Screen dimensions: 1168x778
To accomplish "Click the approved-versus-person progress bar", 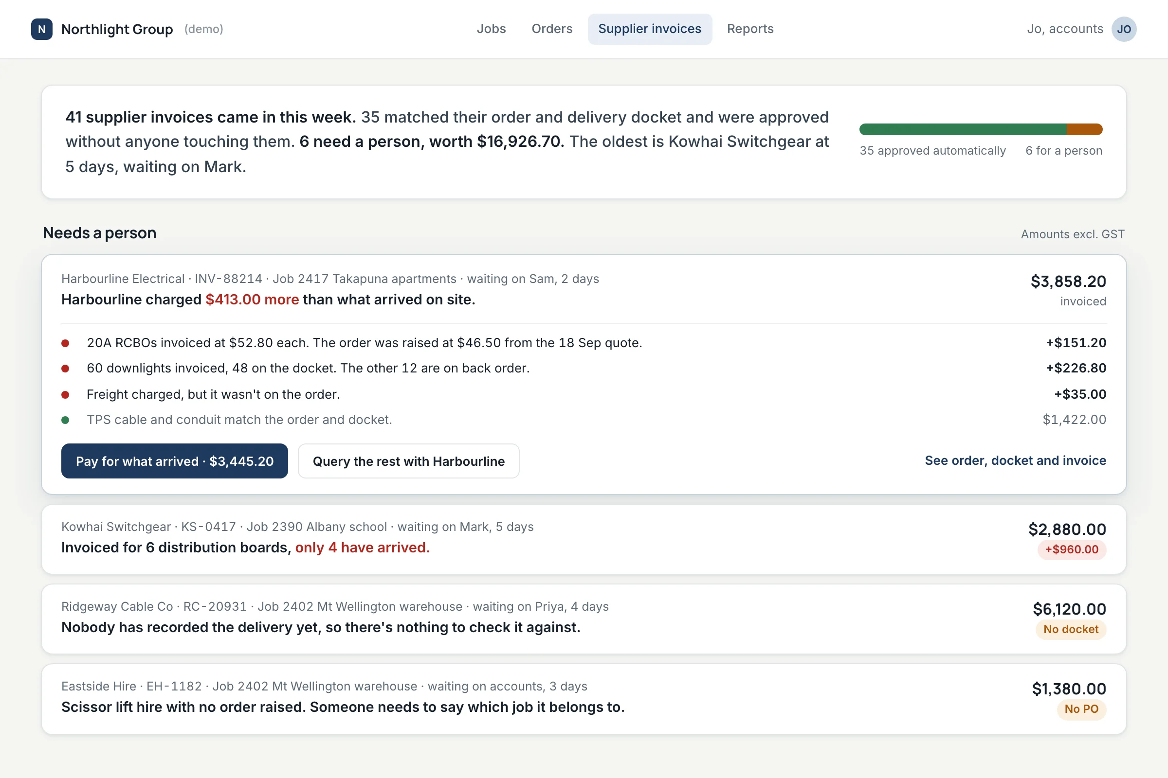I will (x=981, y=129).
